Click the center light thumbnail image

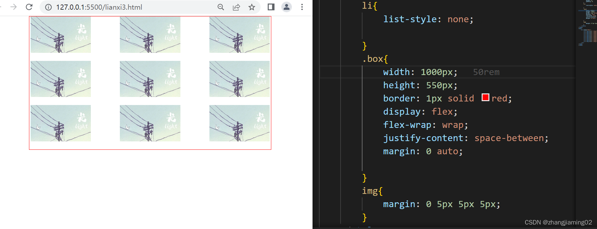pos(150,79)
